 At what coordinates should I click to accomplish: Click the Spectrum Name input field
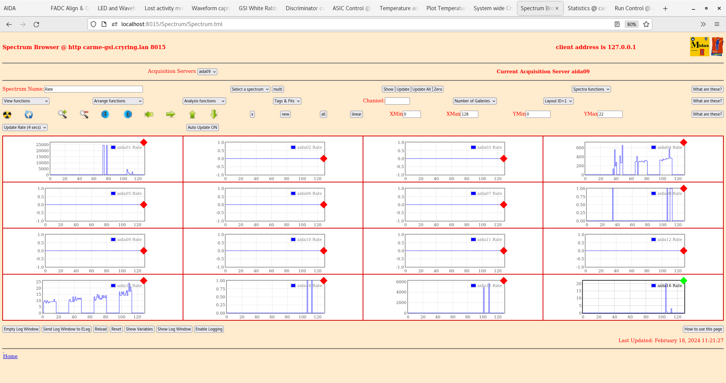(x=93, y=90)
